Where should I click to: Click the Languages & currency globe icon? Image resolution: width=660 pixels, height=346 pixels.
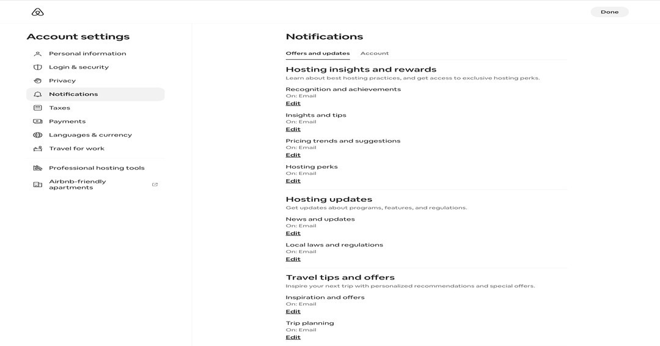coord(38,135)
